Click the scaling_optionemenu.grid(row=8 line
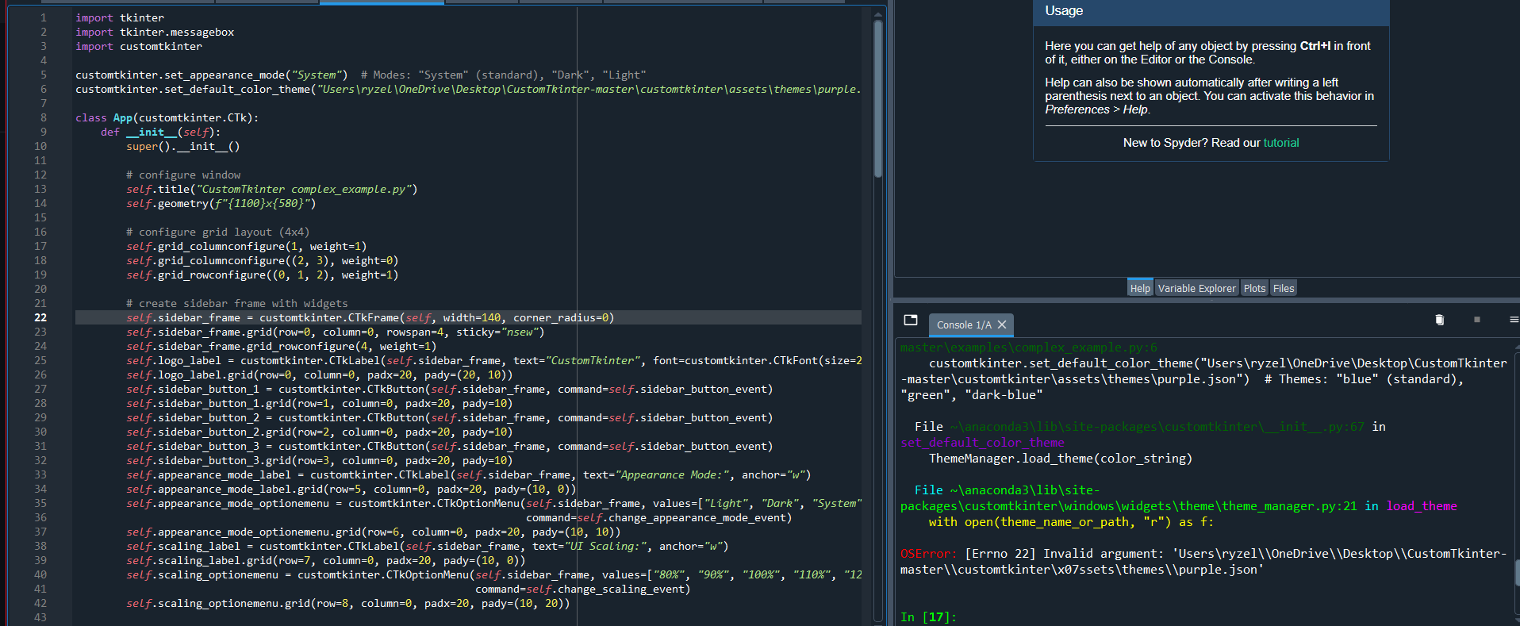The width and height of the screenshot is (1520, 626). pos(348,603)
